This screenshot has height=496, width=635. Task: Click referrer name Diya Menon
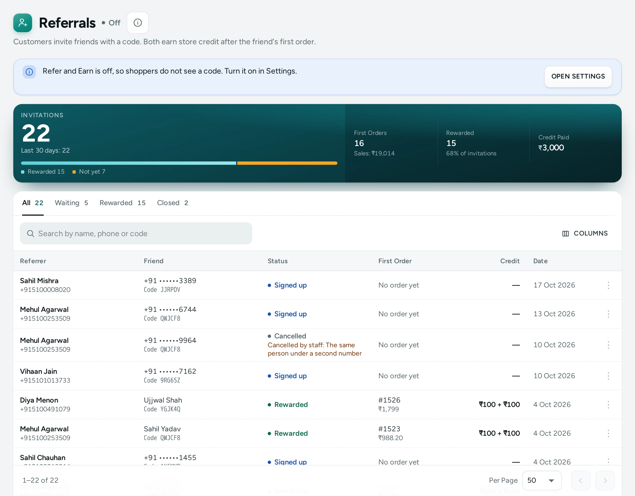pyautogui.click(x=39, y=400)
